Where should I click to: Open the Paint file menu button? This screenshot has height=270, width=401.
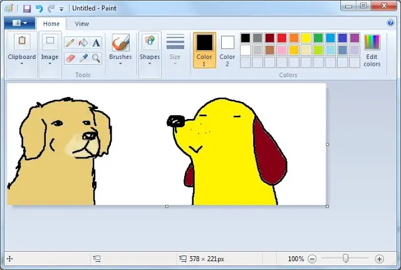click(x=19, y=23)
